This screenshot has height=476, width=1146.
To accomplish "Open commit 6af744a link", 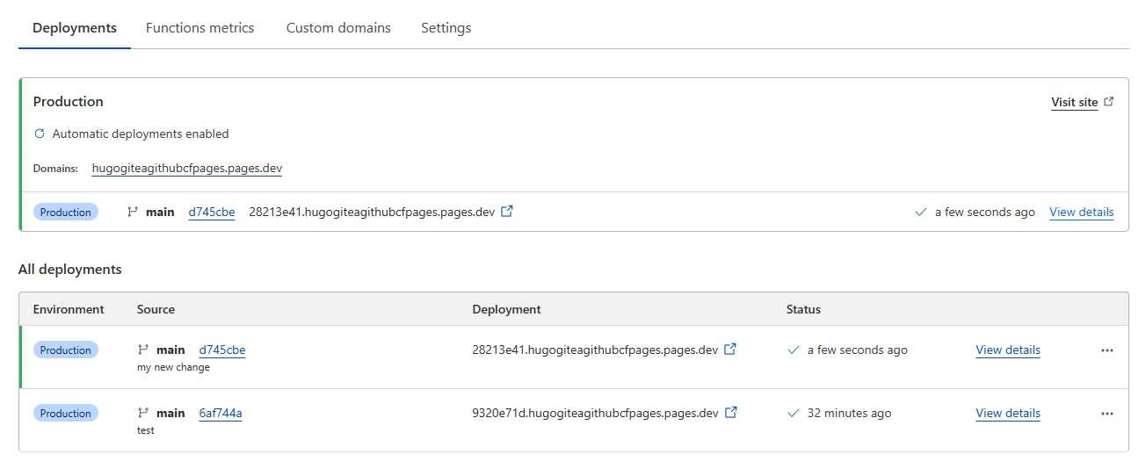I will (220, 414).
